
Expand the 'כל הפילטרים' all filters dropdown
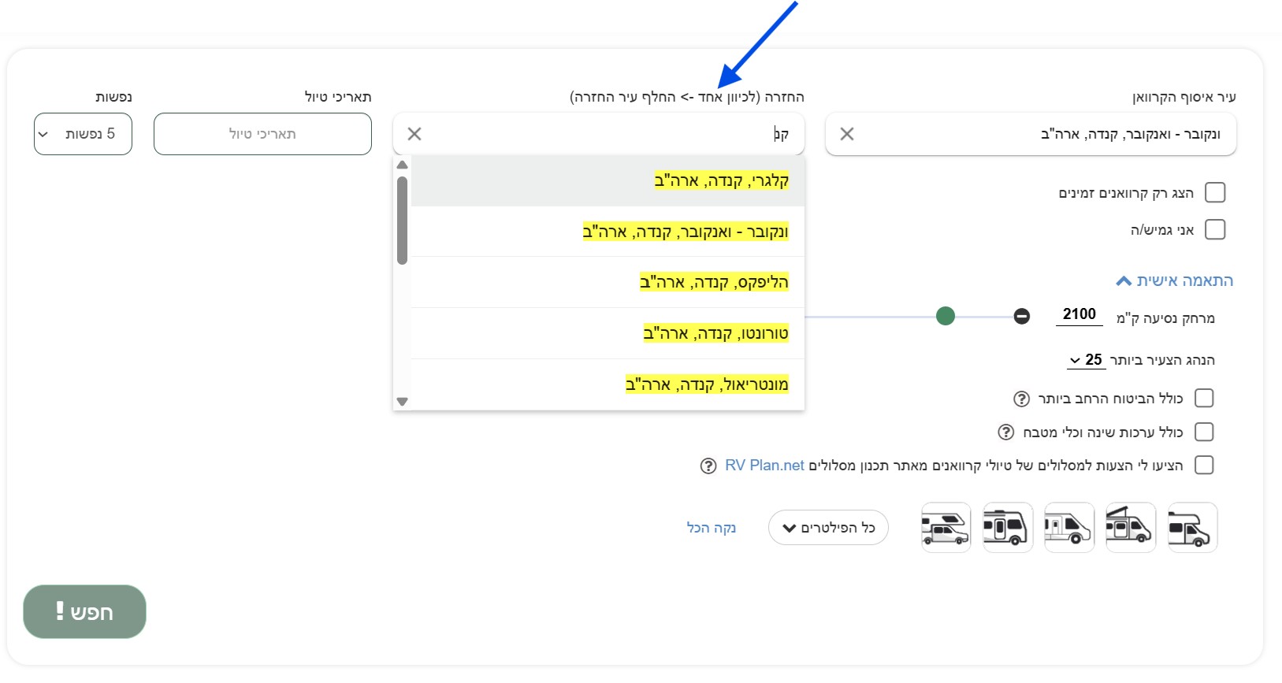828,528
